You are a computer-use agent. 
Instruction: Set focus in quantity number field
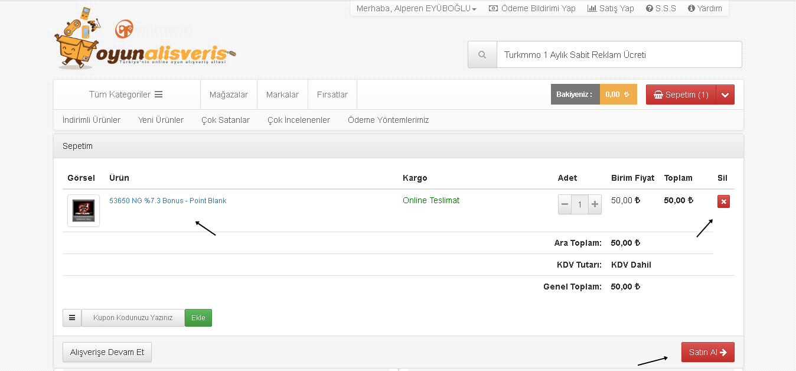tap(580, 204)
